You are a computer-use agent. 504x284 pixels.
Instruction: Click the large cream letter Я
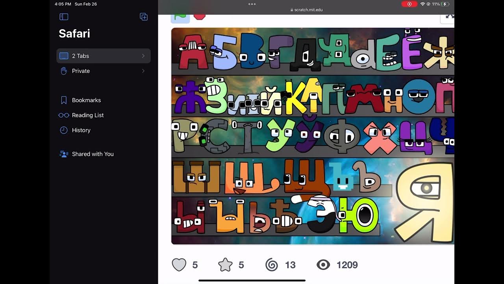point(424,202)
